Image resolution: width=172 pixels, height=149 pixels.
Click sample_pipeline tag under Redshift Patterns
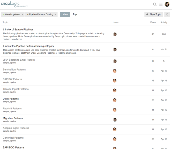coord(10,111)
